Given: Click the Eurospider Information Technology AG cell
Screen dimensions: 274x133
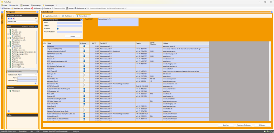Looking at the screenshot, I should [x=63, y=89].
